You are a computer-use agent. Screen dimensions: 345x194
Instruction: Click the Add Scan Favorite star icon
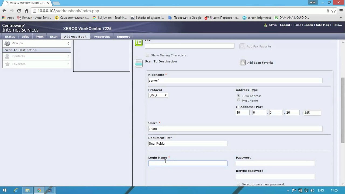click(x=243, y=63)
